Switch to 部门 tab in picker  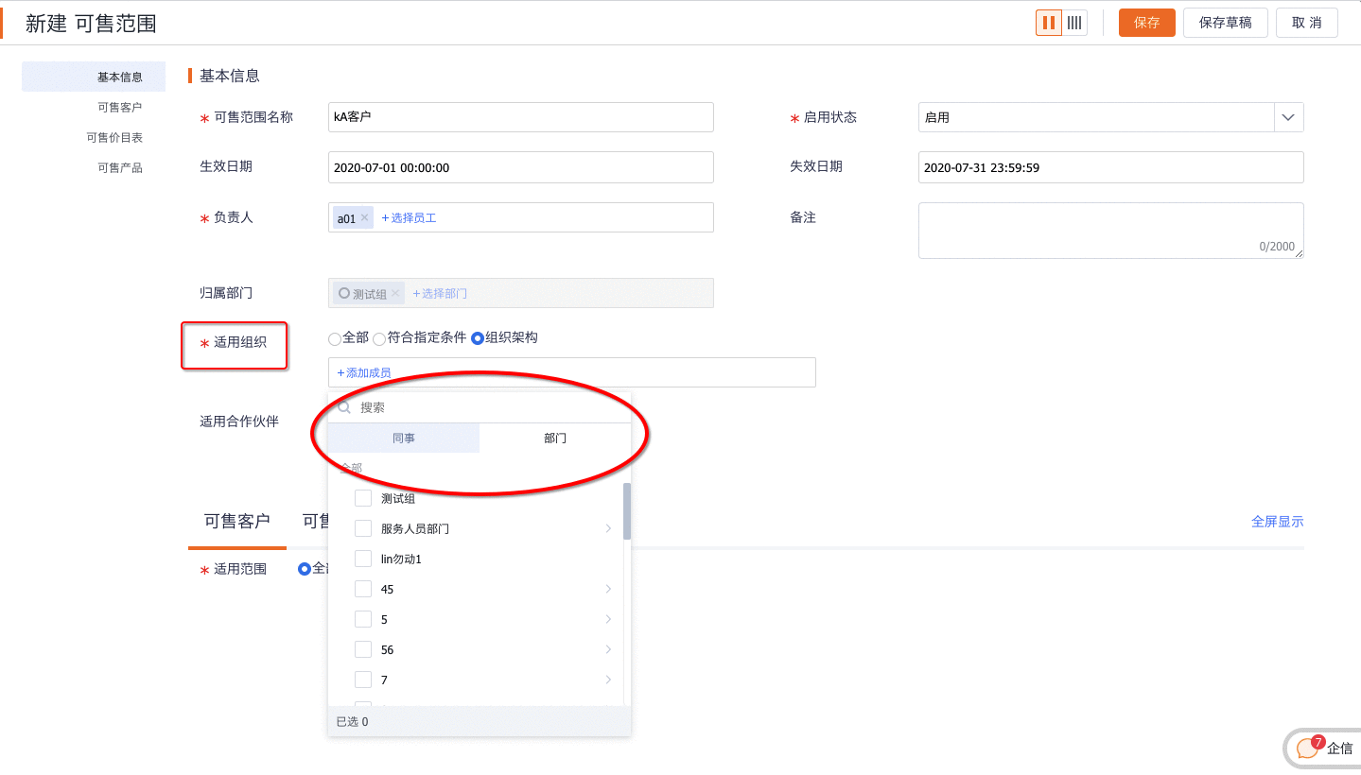point(555,438)
